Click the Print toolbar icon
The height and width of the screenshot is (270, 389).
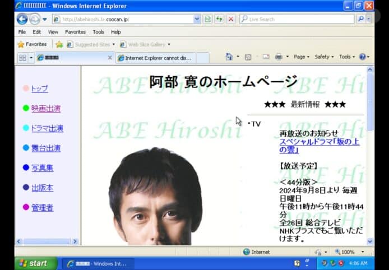pos(279,57)
